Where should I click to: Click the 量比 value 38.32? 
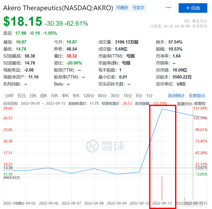point(71,56)
